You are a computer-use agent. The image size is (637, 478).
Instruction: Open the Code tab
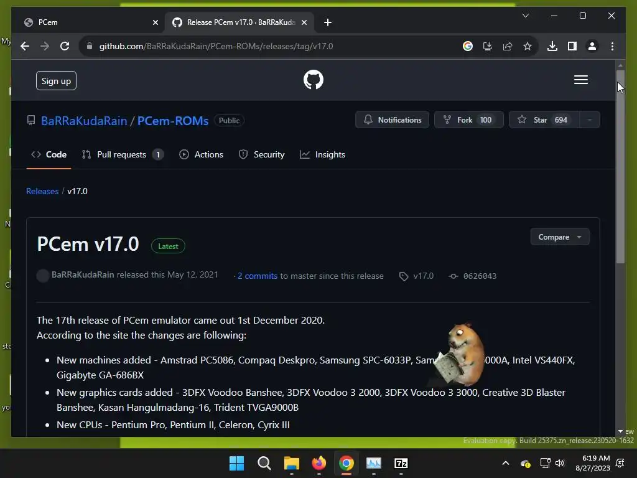[49, 154]
